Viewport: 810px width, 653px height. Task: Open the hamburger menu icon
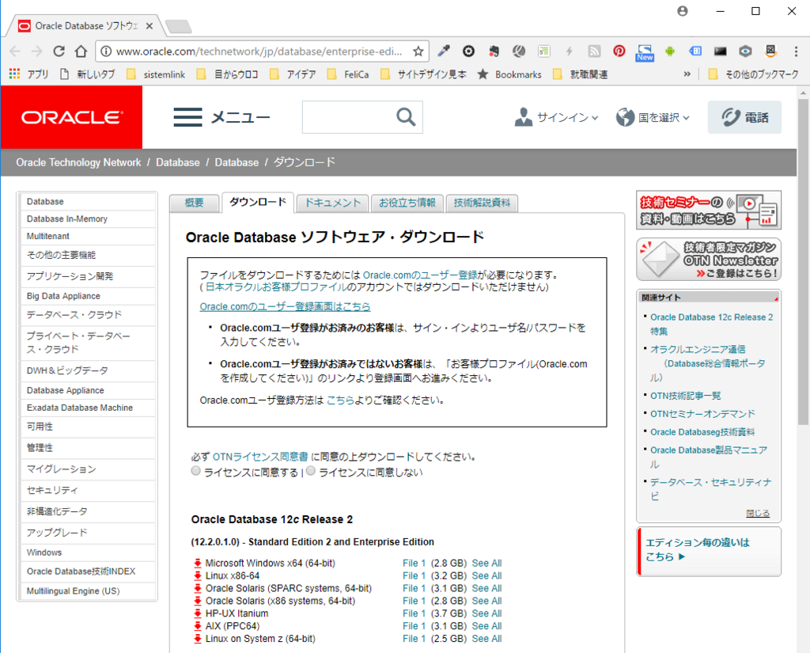pos(187,117)
